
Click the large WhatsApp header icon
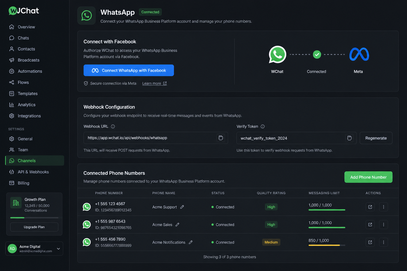coord(87,16)
